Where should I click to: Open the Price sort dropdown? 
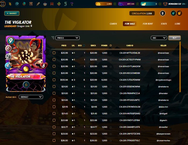(x=68, y=38)
